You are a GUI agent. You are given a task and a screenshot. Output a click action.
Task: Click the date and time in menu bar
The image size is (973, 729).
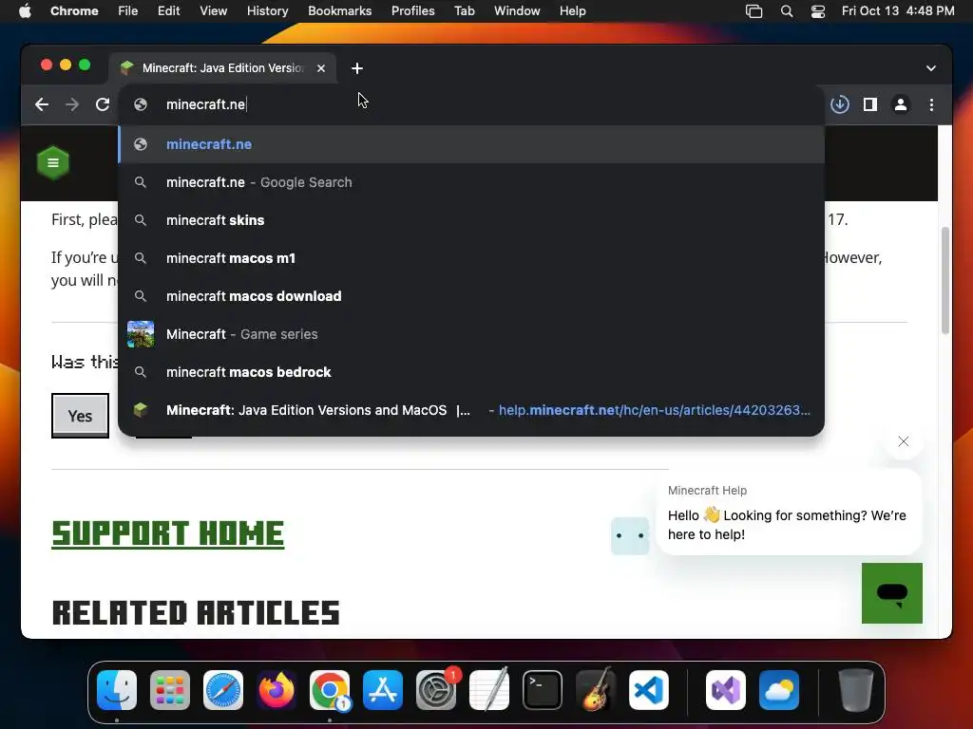click(x=898, y=11)
